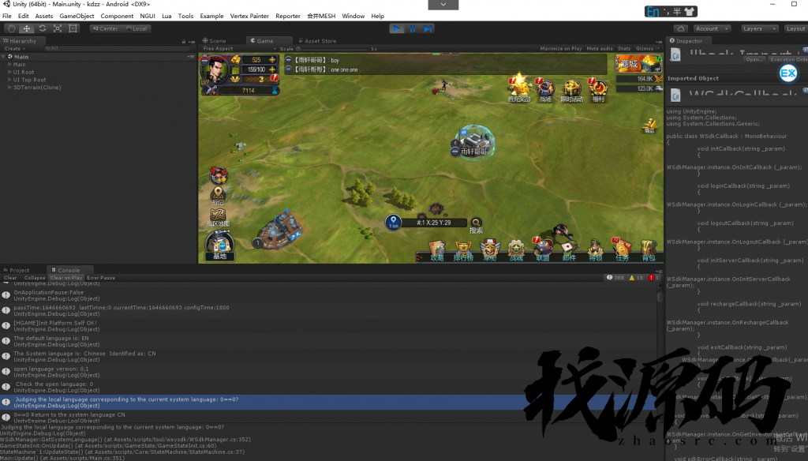The width and height of the screenshot is (808, 461).
Task: Open the Account dropdown
Action: [712, 29]
